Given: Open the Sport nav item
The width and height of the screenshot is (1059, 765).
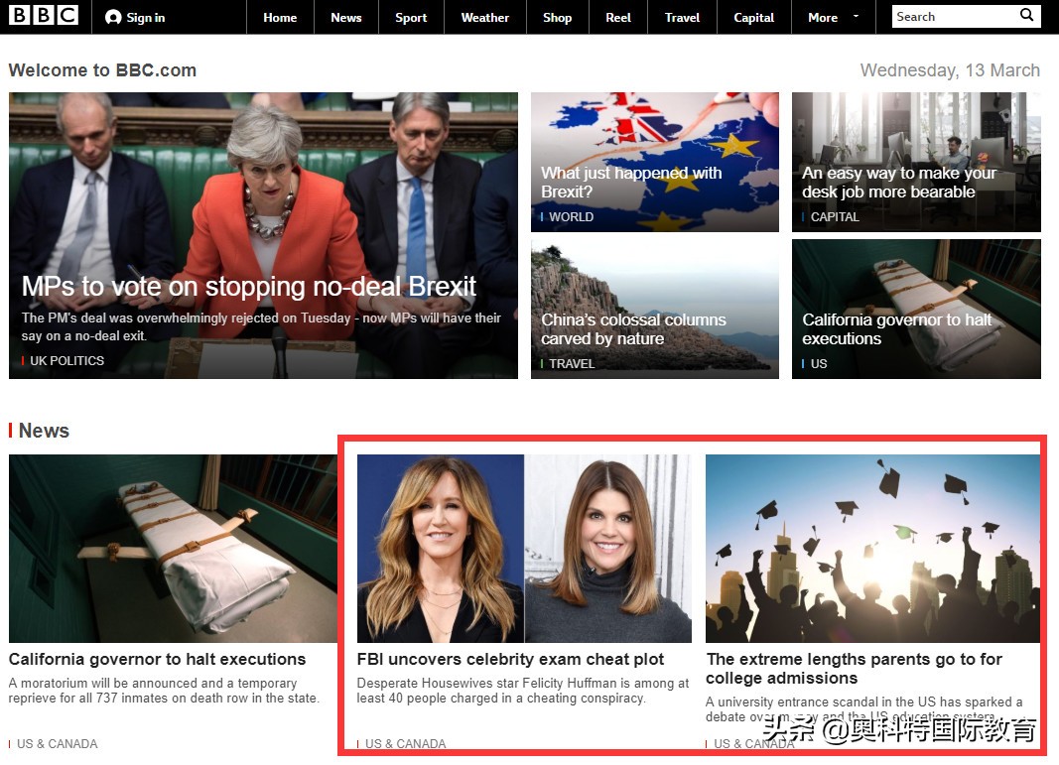Looking at the screenshot, I should coord(411,18).
